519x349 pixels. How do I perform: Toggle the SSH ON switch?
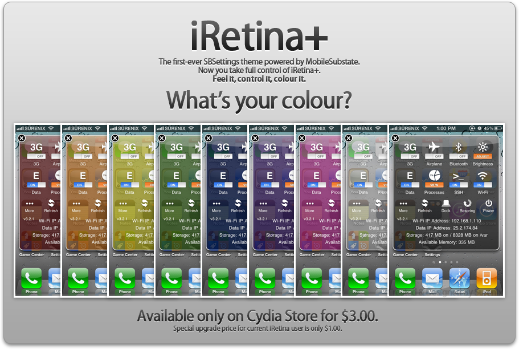[x=458, y=185]
